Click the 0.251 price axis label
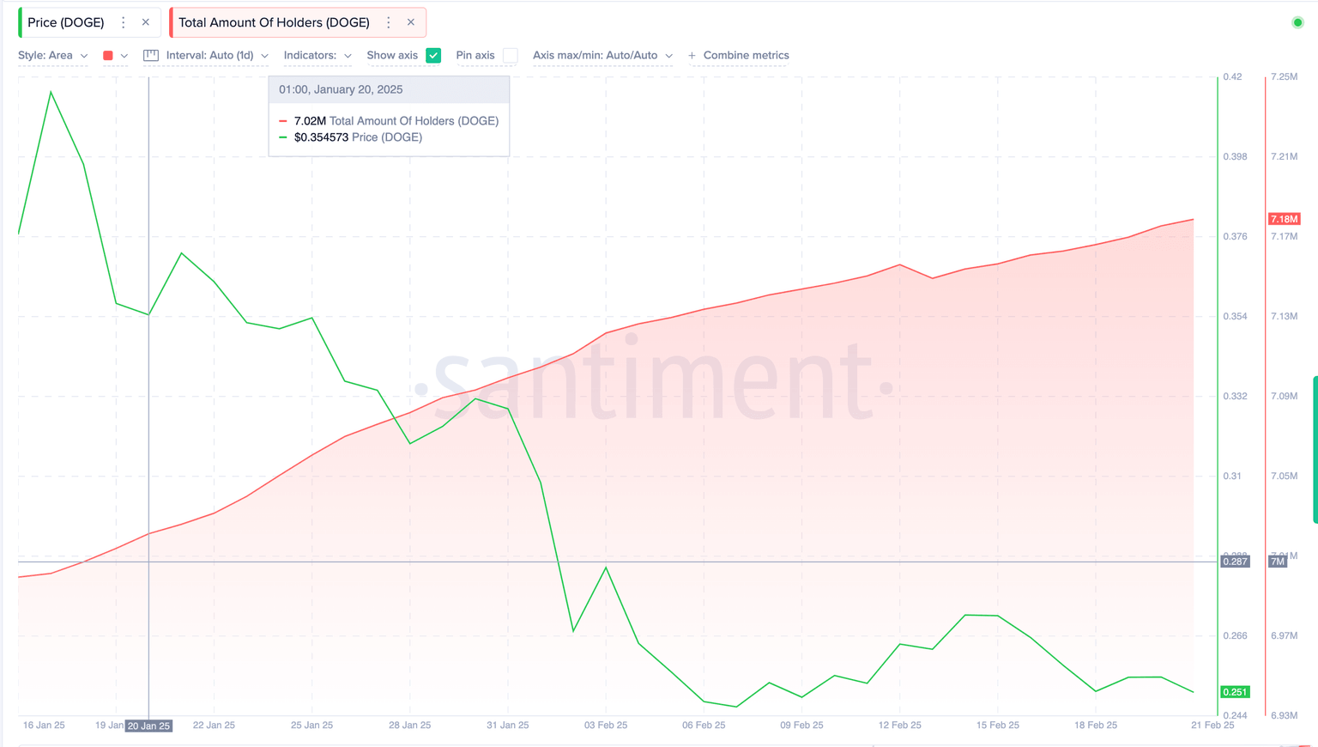 pyautogui.click(x=1235, y=692)
